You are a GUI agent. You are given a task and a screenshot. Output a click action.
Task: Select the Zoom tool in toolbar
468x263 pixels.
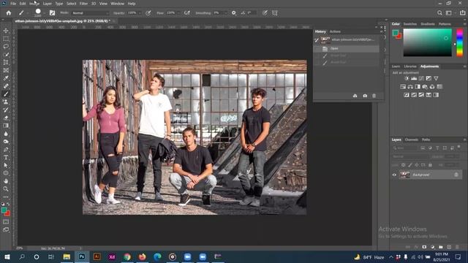[6, 188]
